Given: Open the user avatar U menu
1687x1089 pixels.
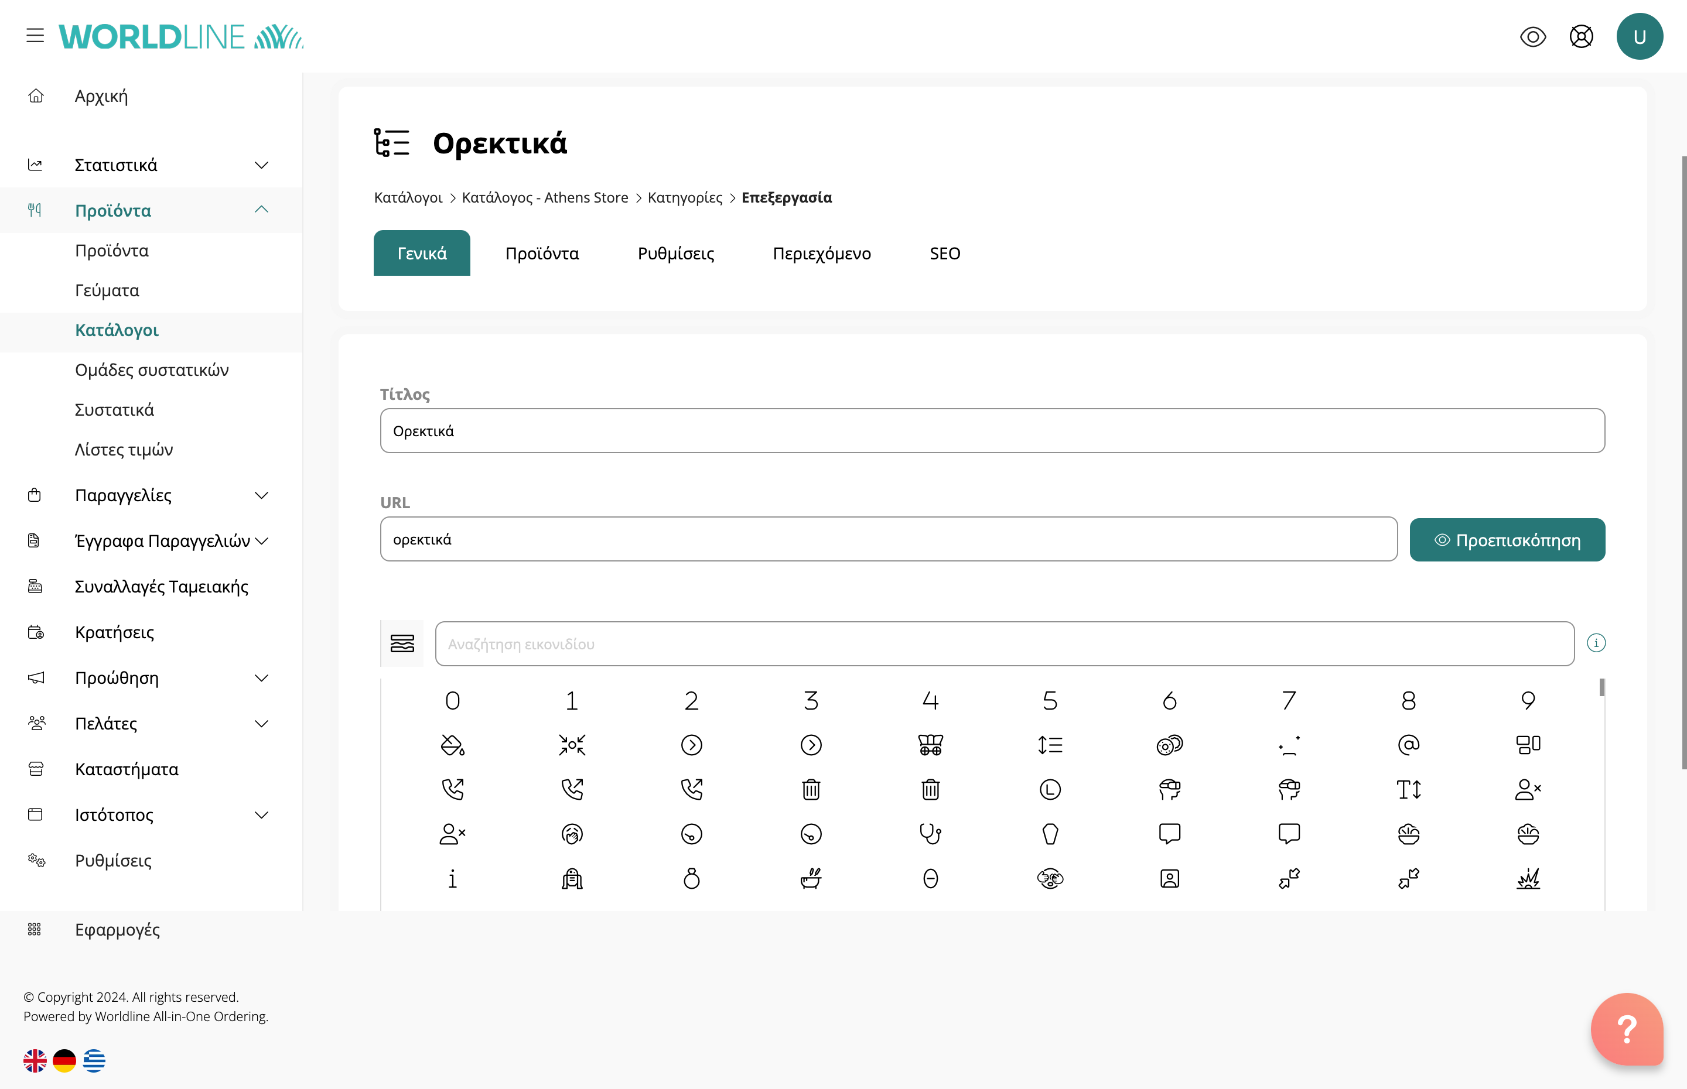Looking at the screenshot, I should pyautogui.click(x=1639, y=36).
